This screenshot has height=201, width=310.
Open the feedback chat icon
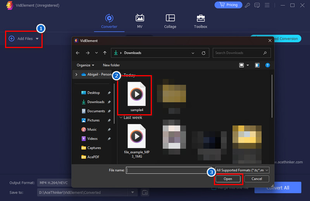coord(257,5)
